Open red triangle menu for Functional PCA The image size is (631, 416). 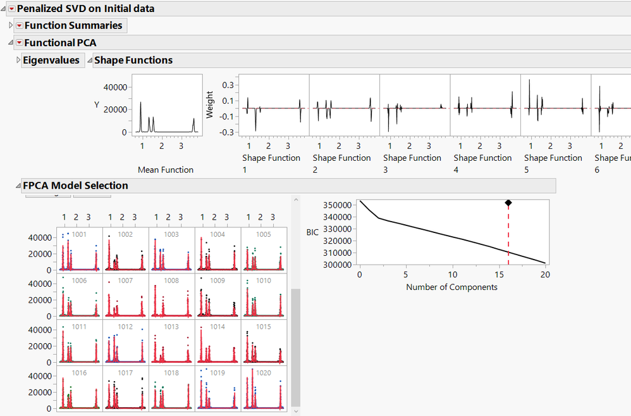[x=20, y=42]
